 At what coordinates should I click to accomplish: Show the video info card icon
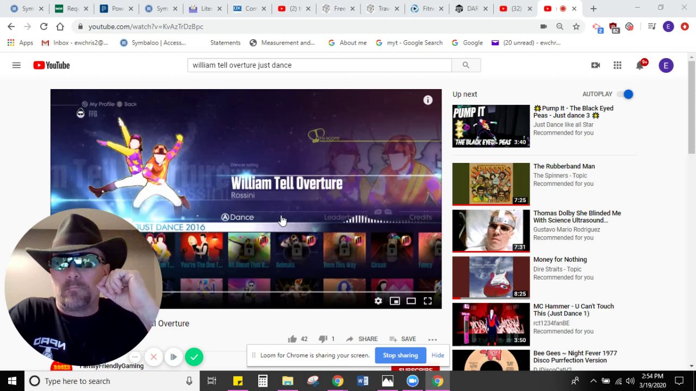click(x=428, y=100)
